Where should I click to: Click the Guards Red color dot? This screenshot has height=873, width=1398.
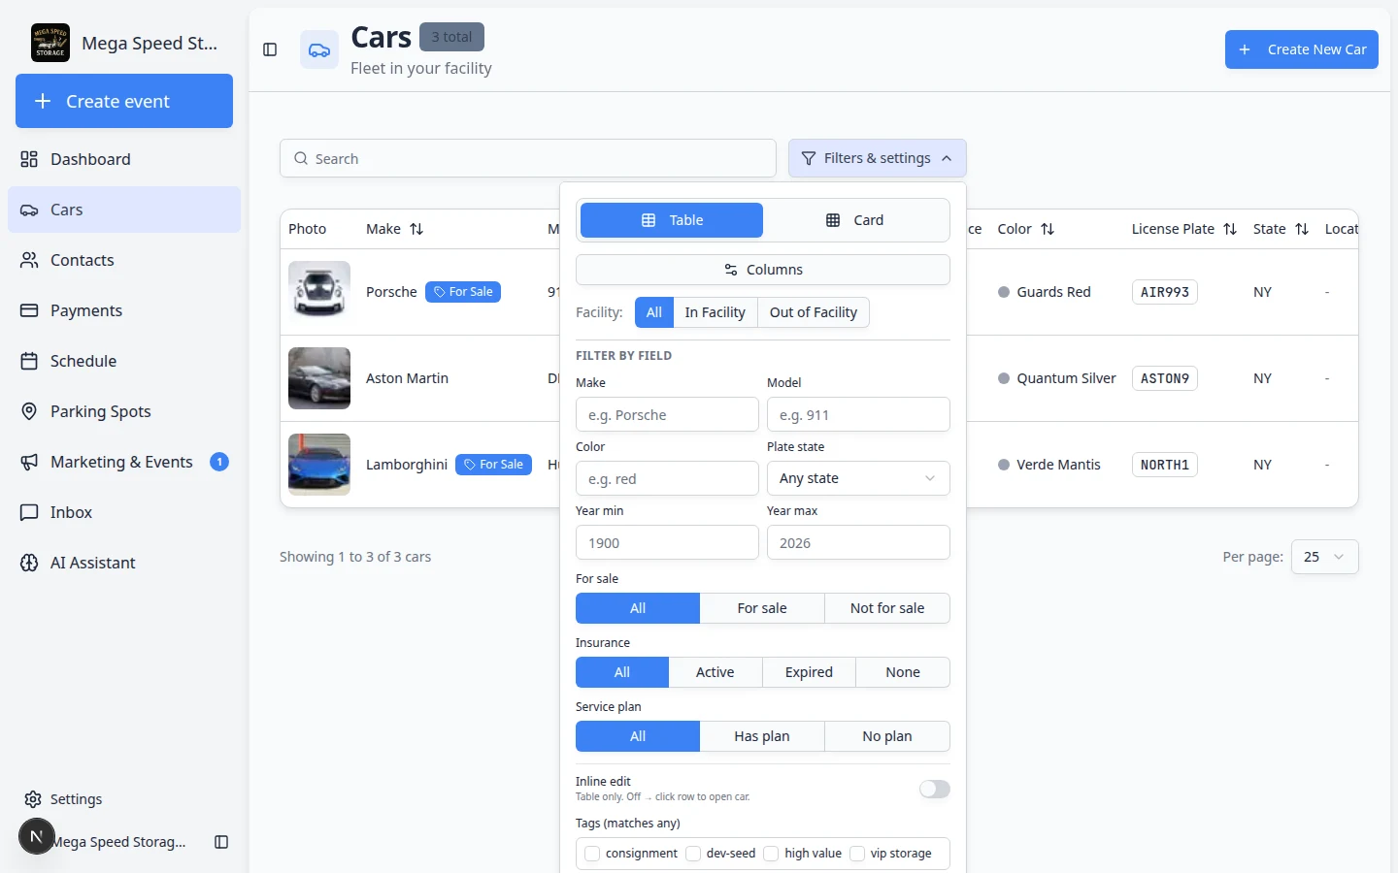pos(1004,292)
